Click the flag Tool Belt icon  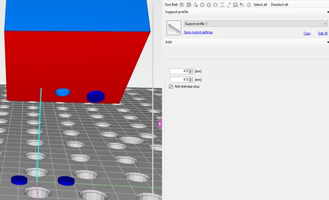(242, 4)
